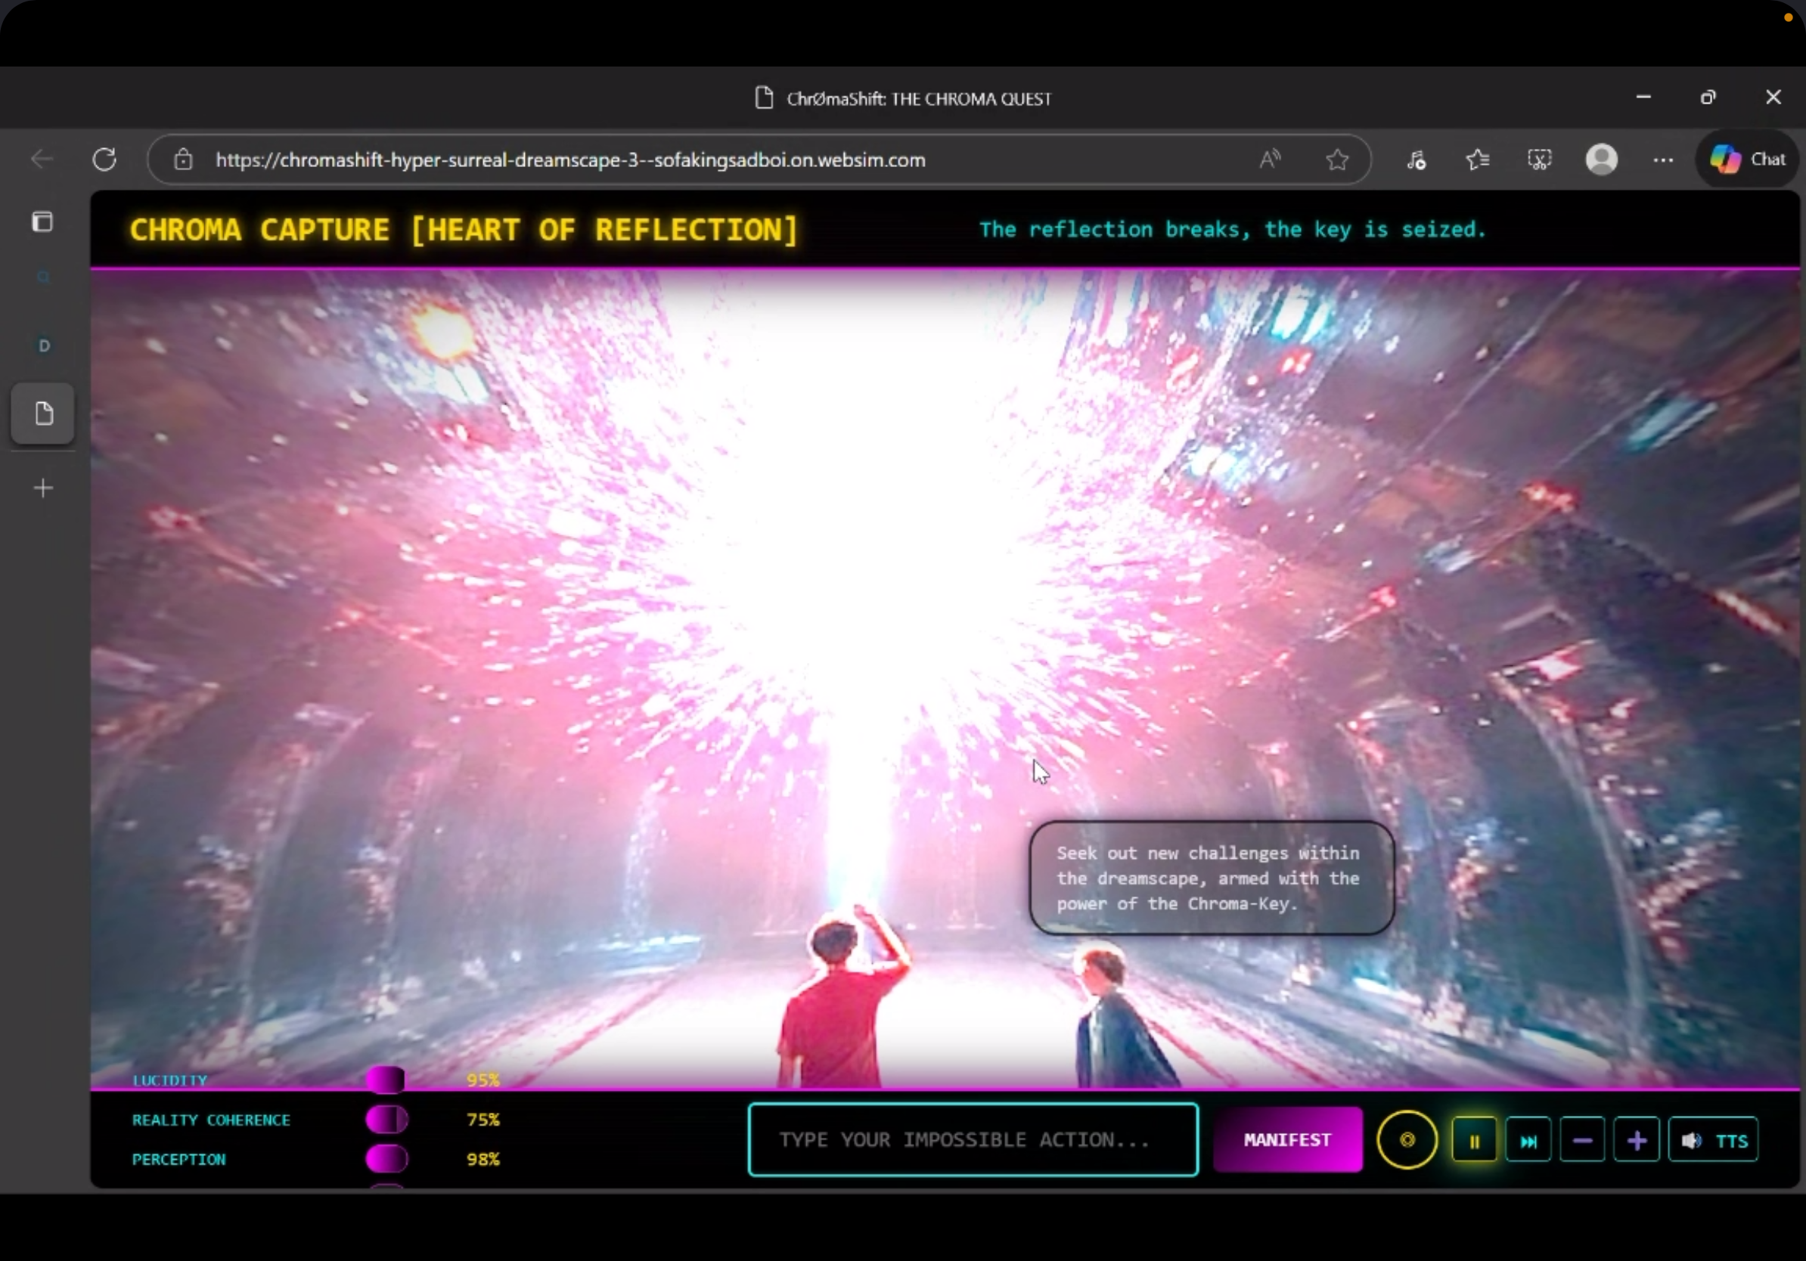Pause playback with the yellow pause button
This screenshot has width=1806, height=1261.
[1473, 1141]
